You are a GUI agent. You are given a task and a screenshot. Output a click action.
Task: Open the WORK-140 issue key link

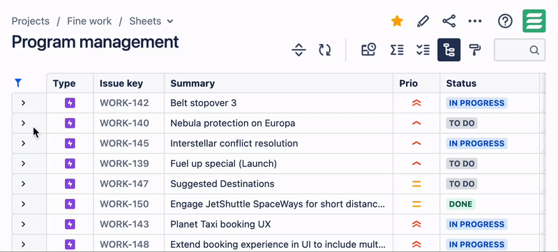point(124,124)
